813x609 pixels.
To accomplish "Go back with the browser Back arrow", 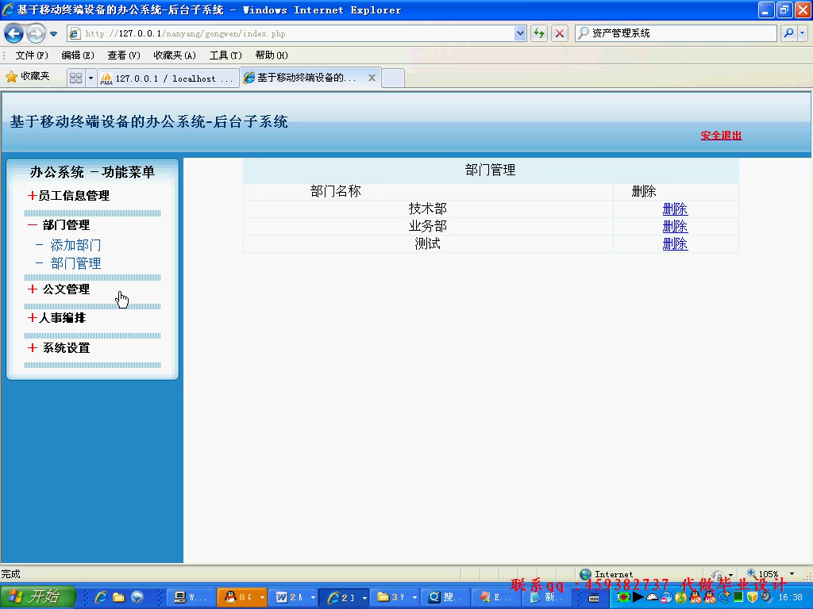I will [x=14, y=33].
